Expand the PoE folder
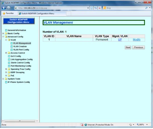 click(6, 75)
